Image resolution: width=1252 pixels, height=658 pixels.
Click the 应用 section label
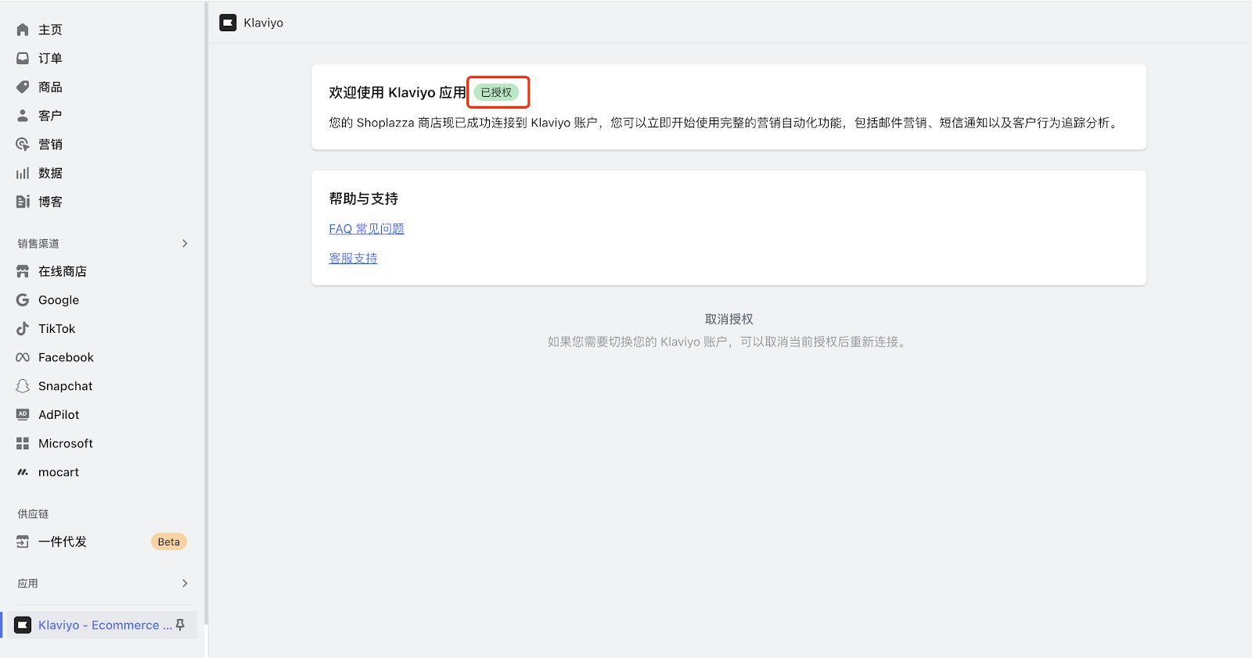coord(27,583)
